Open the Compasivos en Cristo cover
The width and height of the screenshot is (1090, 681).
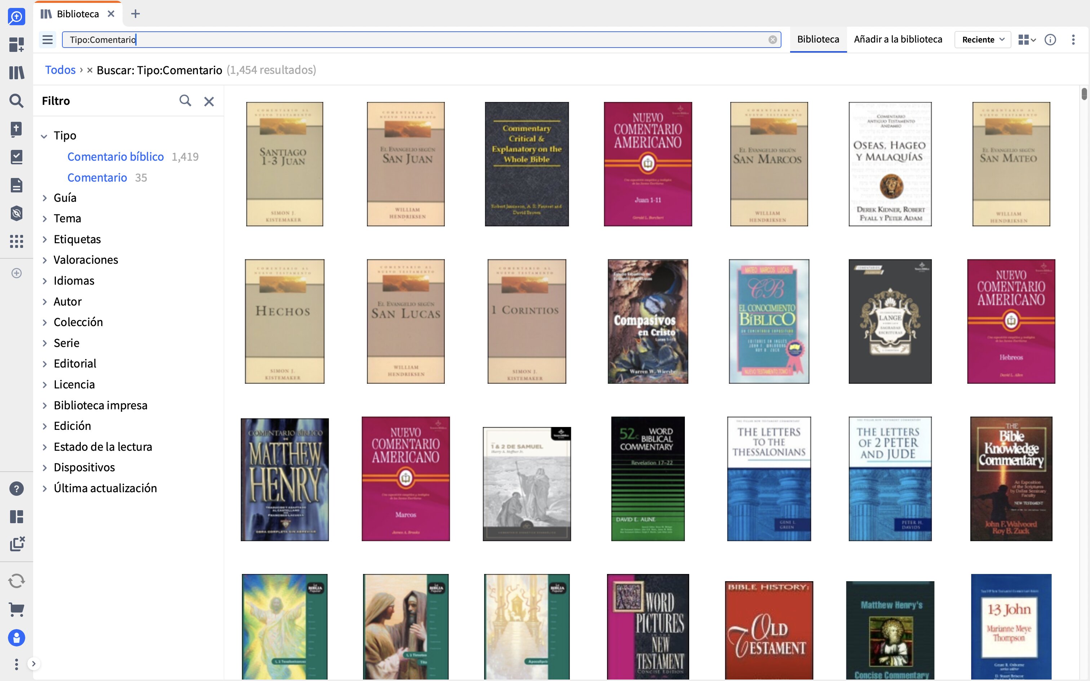click(x=648, y=321)
